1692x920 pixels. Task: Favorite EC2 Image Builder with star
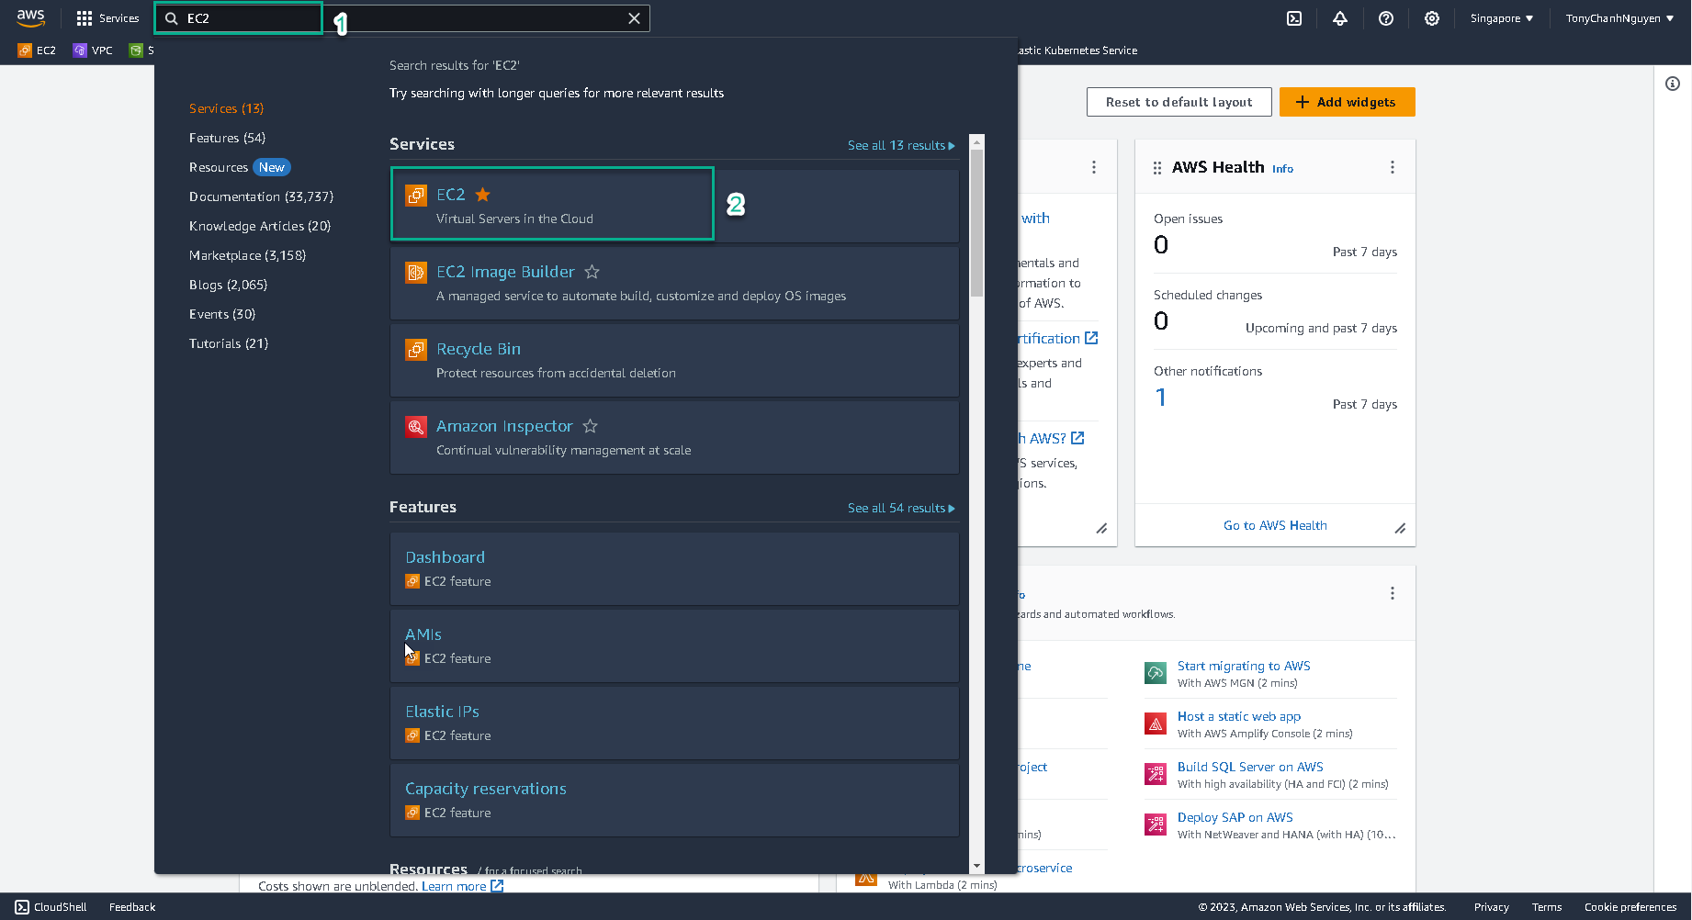592,272
